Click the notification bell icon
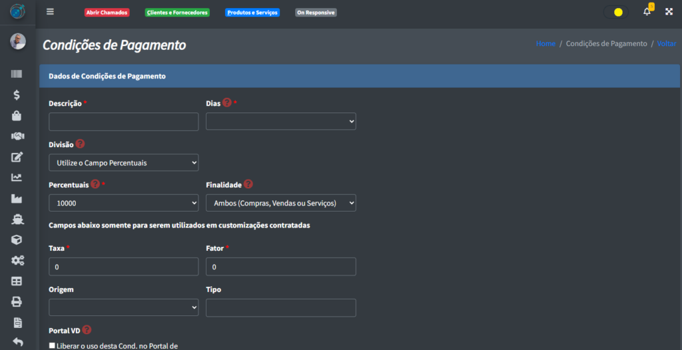 pos(647,12)
